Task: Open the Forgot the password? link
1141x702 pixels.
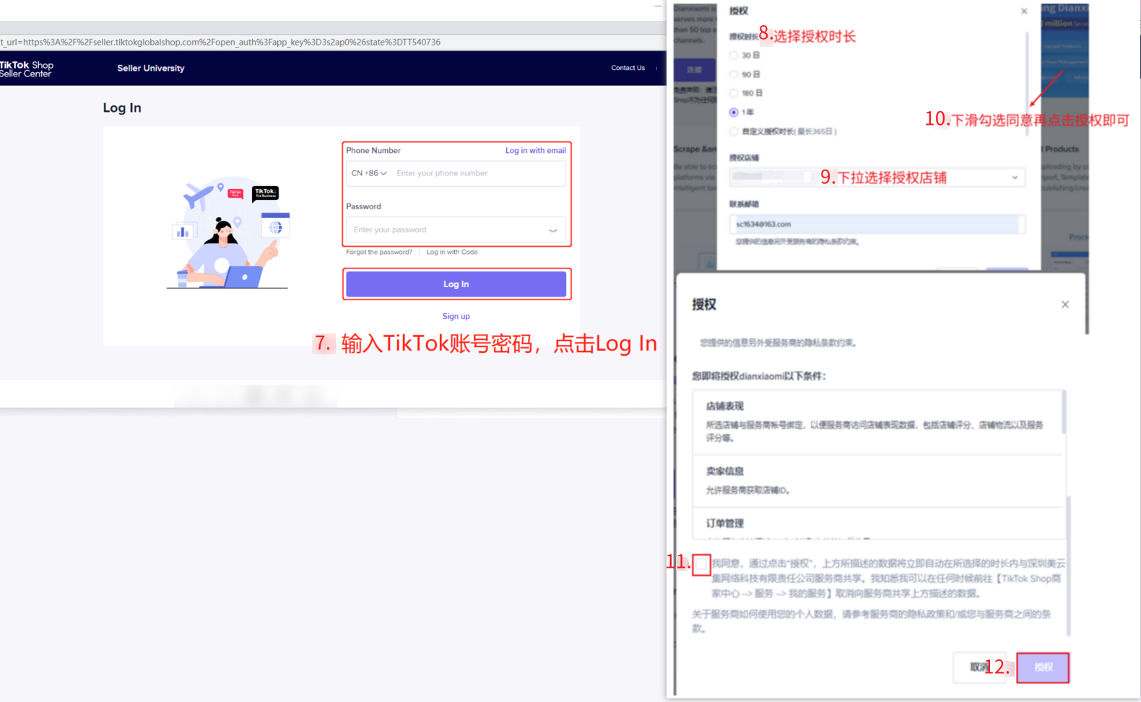Action: [379, 253]
